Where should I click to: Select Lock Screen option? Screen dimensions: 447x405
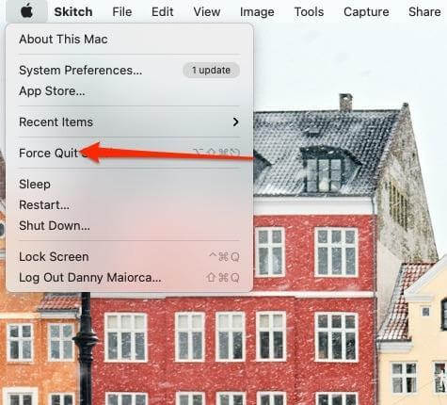coord(129,257)
